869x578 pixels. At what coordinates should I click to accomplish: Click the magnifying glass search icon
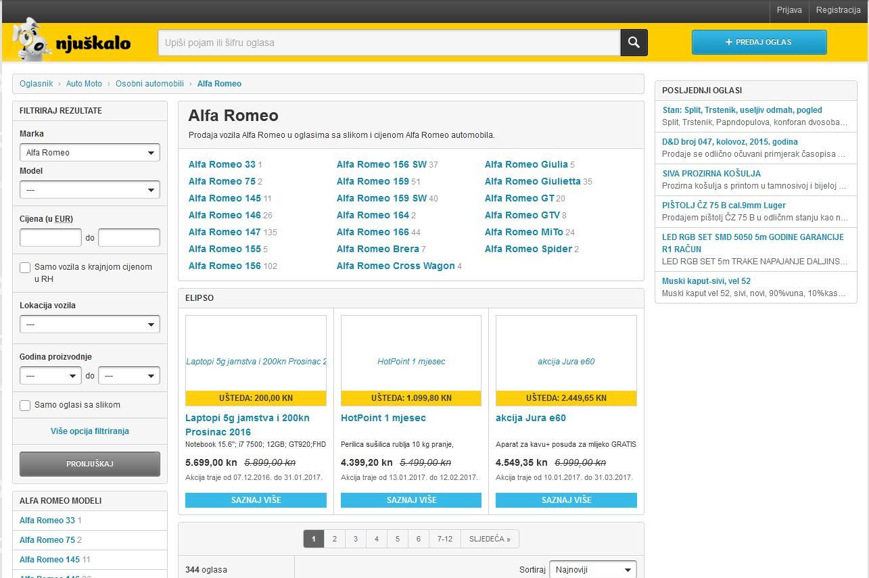pyautogui.click(x=634, y=43)
